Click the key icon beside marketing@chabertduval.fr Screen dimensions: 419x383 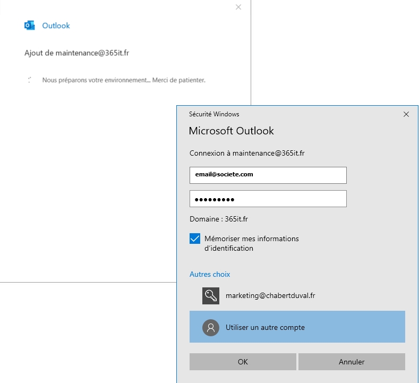coord(211,296)
